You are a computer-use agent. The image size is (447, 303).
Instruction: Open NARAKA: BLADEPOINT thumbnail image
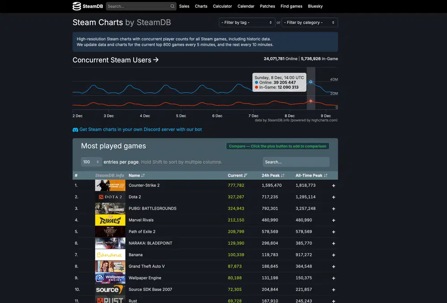pos(110,243)
